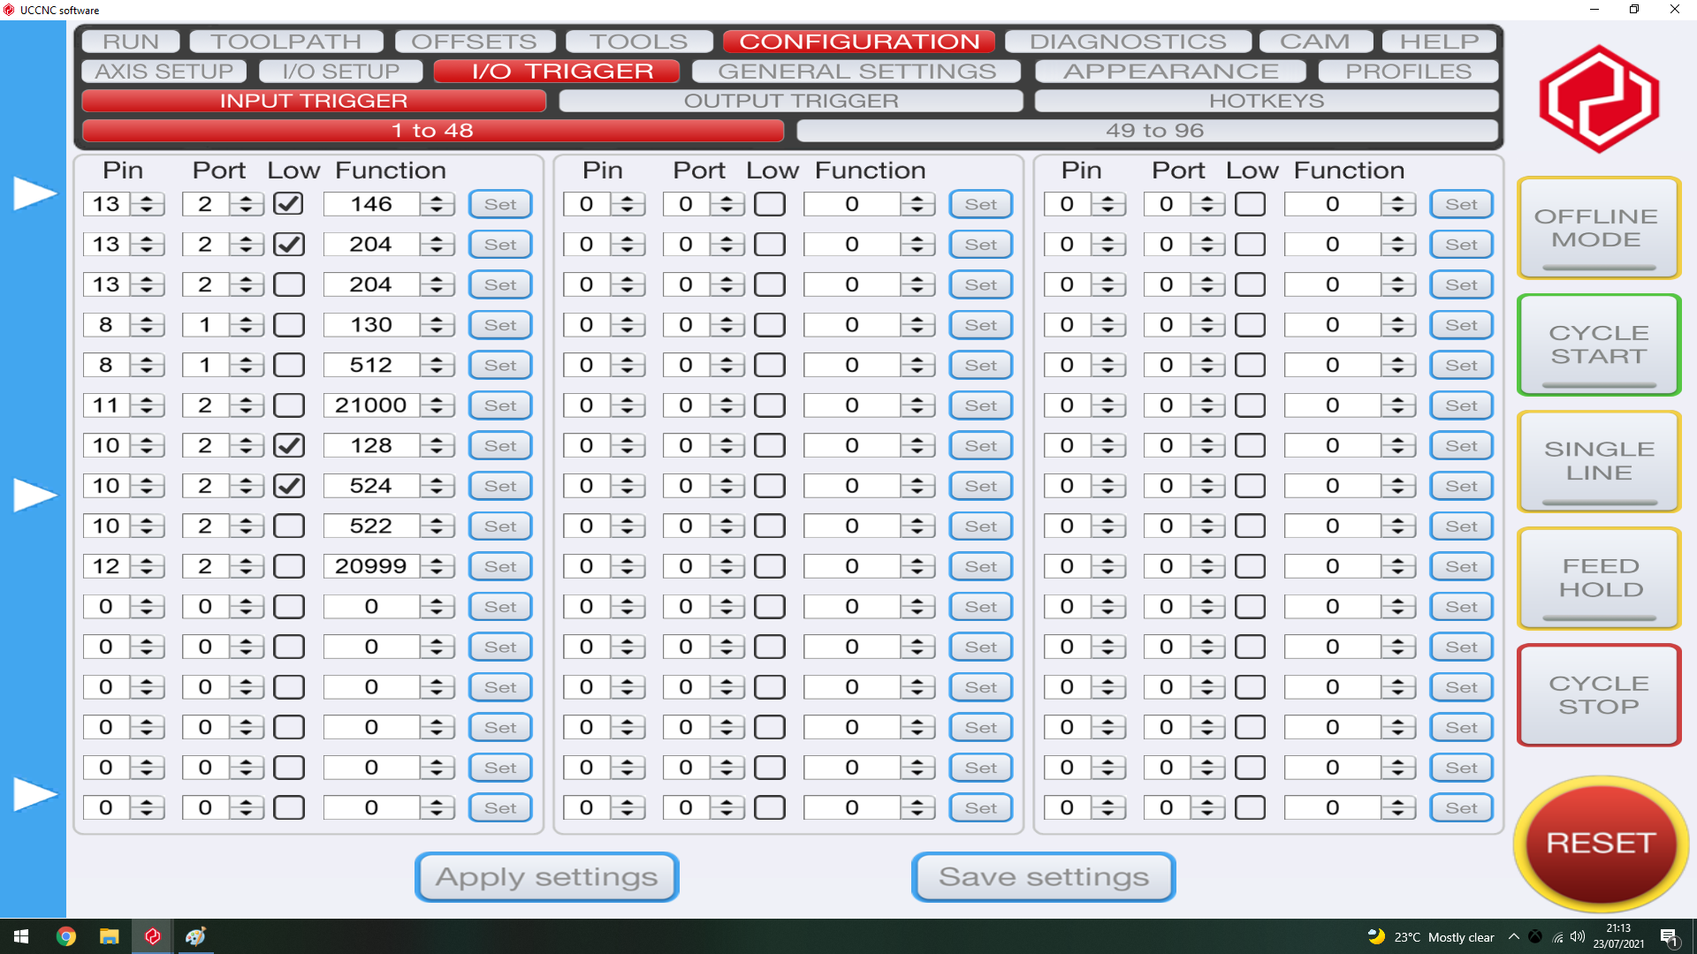This screenshot has height=954, width=1697.
Task: Click Function input field showing 21000
Action: 371,405
